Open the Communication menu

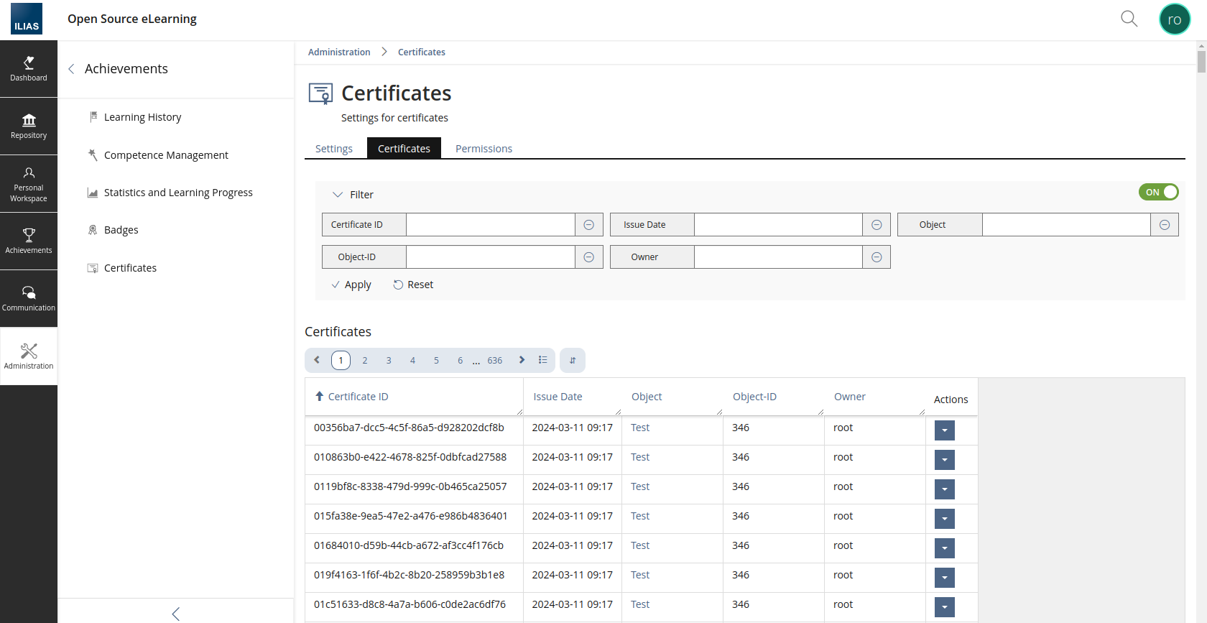click(x=29, y=299)
